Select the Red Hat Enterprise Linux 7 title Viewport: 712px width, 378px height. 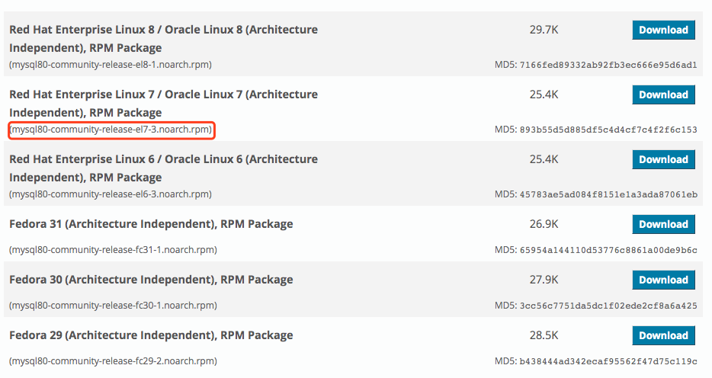163,104
